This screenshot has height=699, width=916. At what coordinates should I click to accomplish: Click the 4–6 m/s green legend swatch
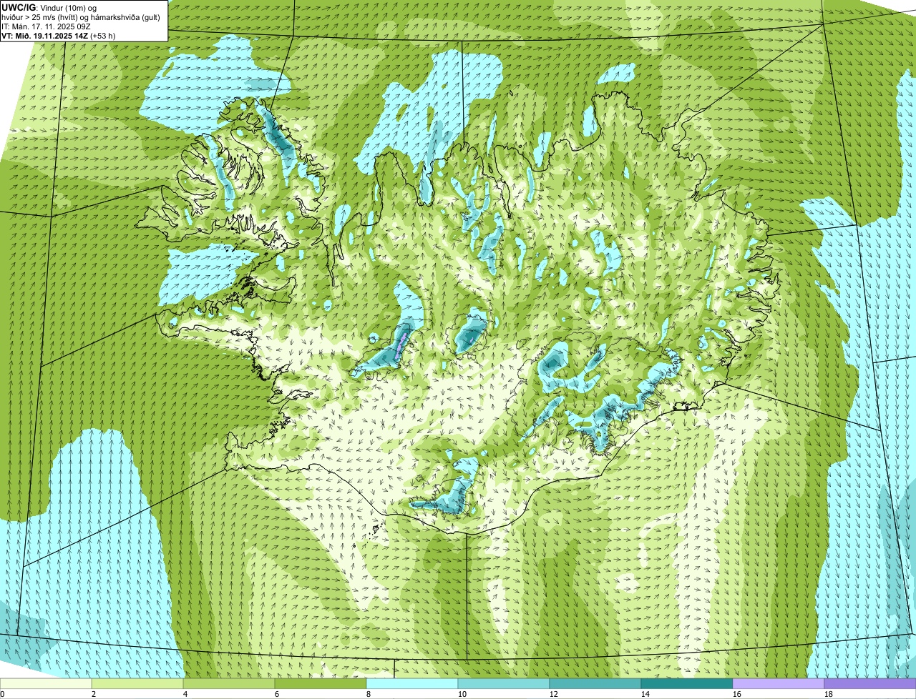[229, 683]
